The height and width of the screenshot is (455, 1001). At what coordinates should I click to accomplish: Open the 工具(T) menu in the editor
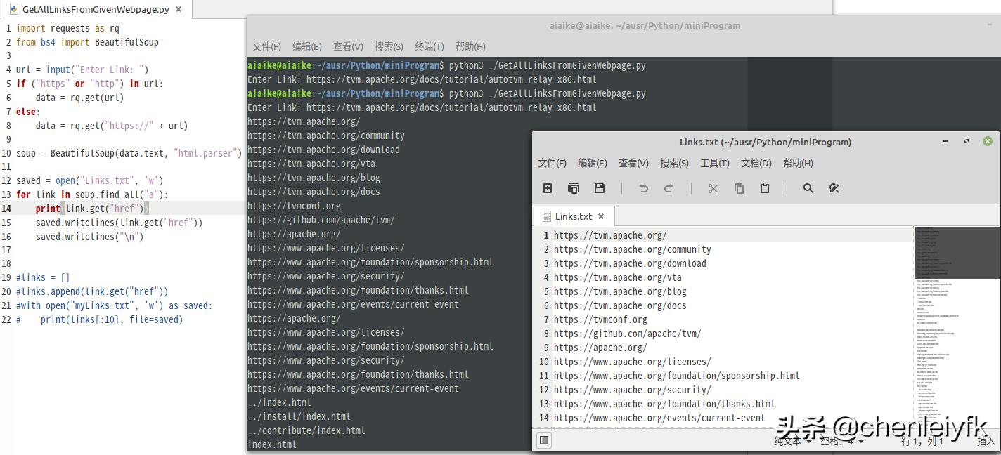(x=715, y=163)
